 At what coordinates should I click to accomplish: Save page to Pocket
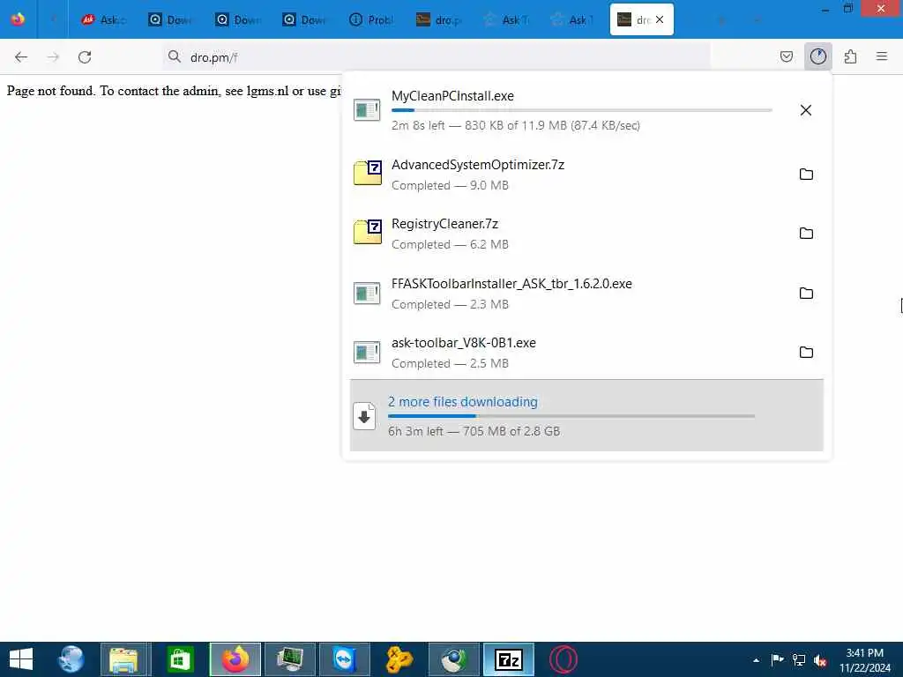[786, 56]
